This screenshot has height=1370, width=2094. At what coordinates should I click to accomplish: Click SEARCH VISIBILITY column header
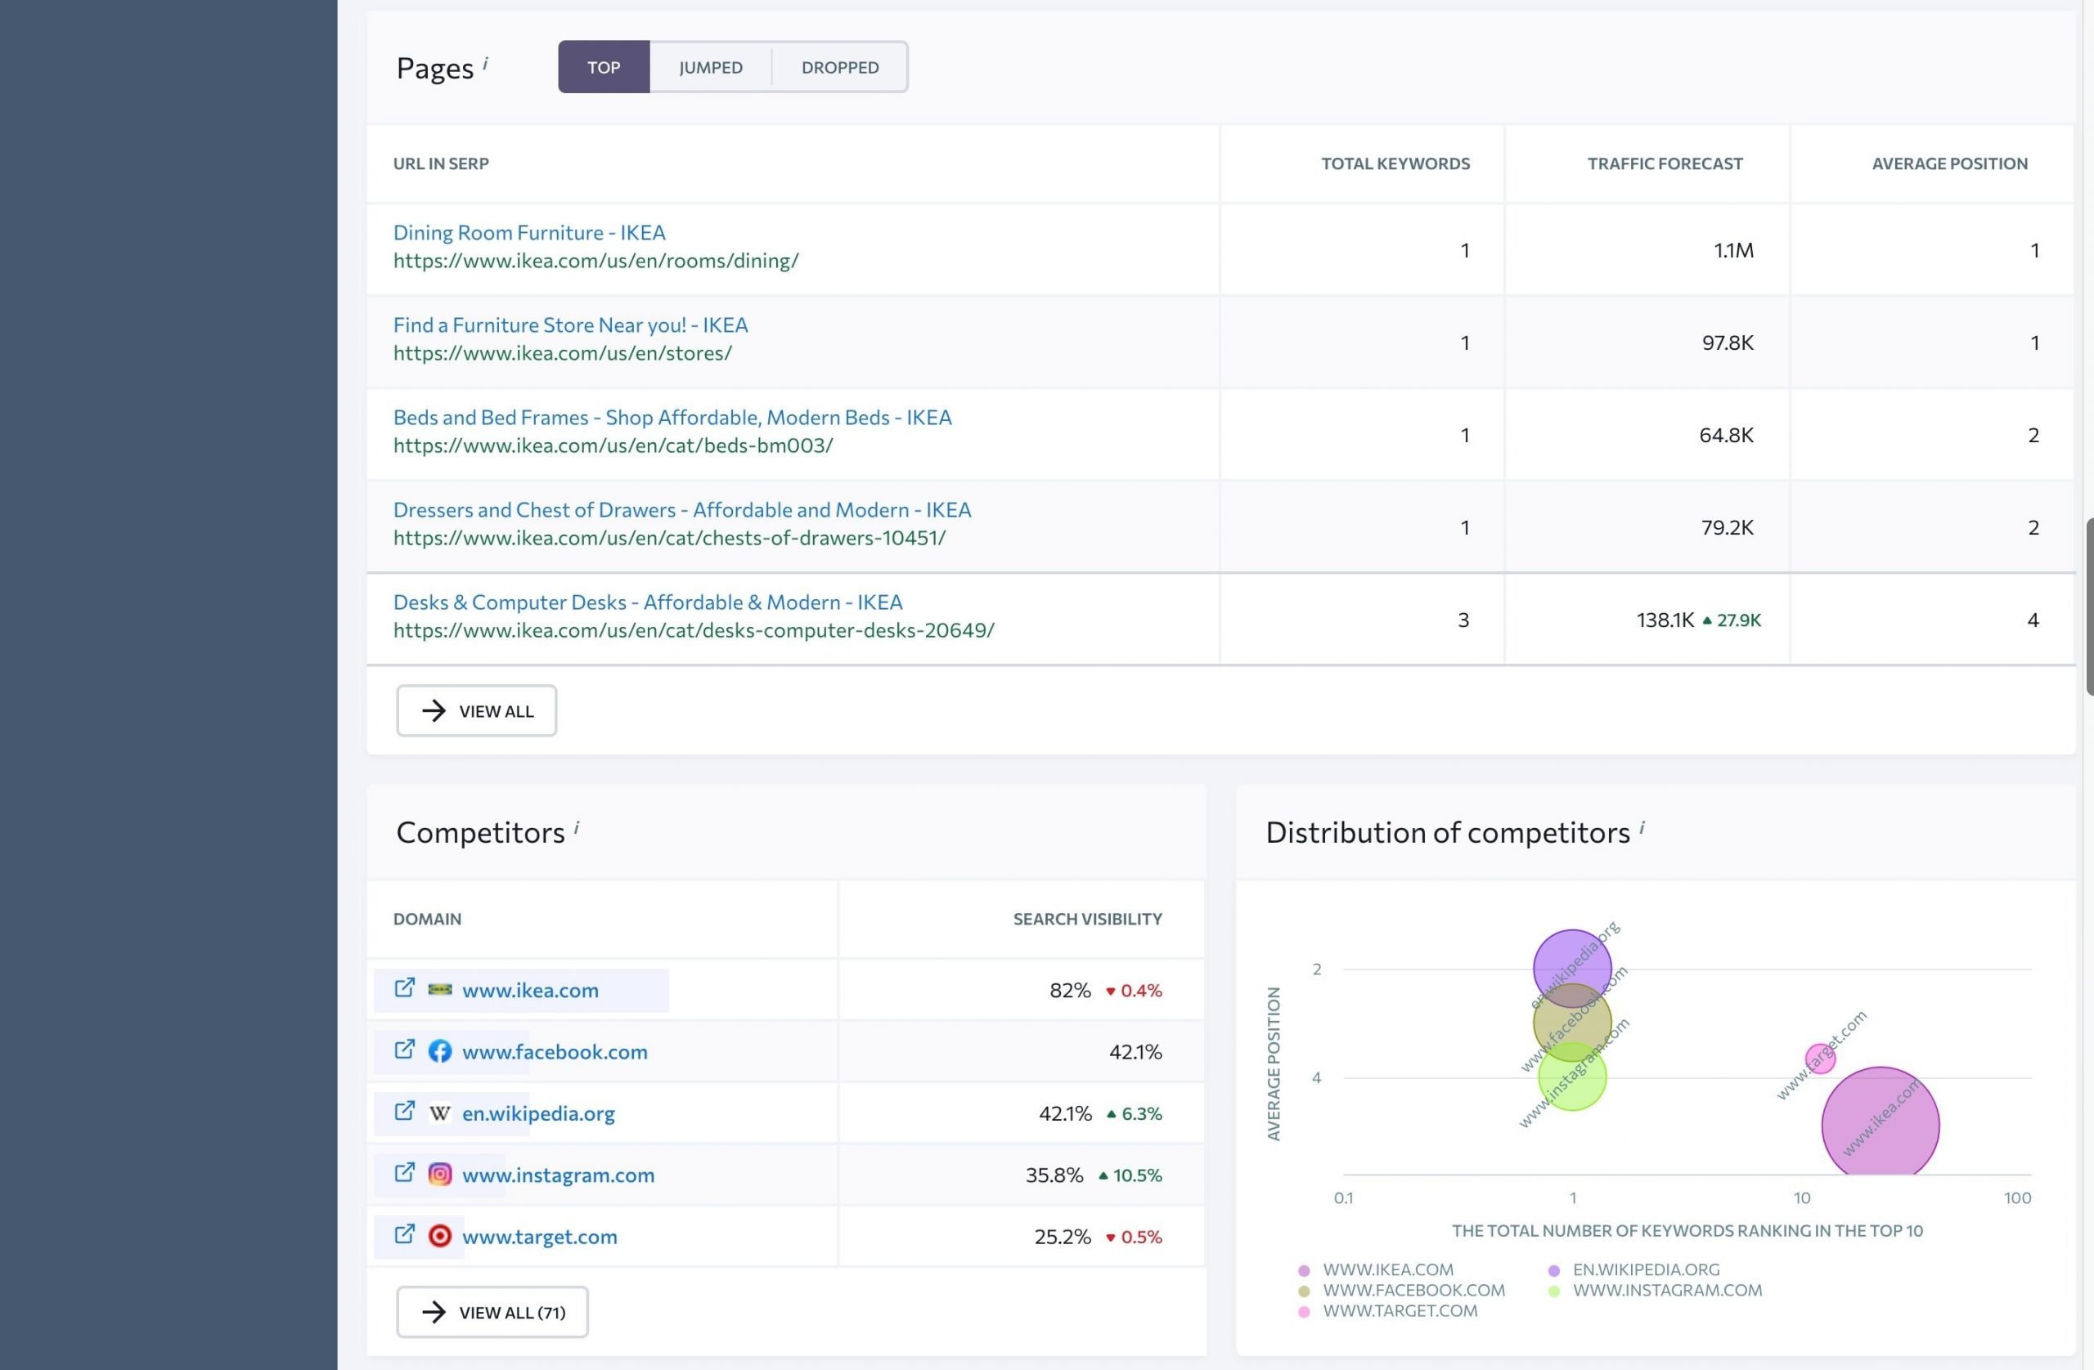[x=1087, y=919]
